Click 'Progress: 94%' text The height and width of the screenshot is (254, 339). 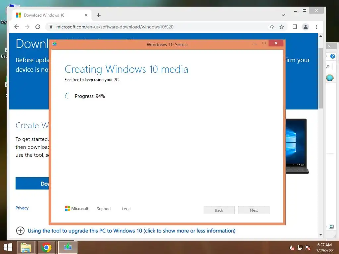(x=90, y=96)
